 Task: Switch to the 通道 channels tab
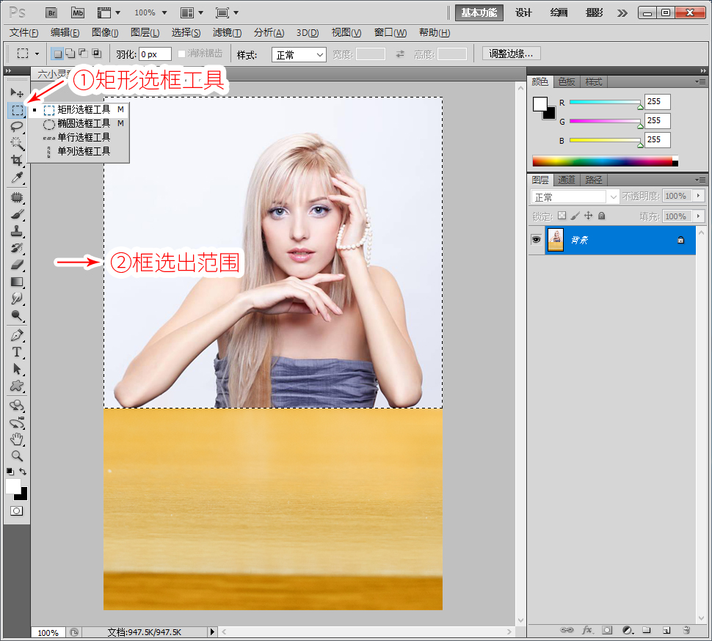(x=567, y=180)
